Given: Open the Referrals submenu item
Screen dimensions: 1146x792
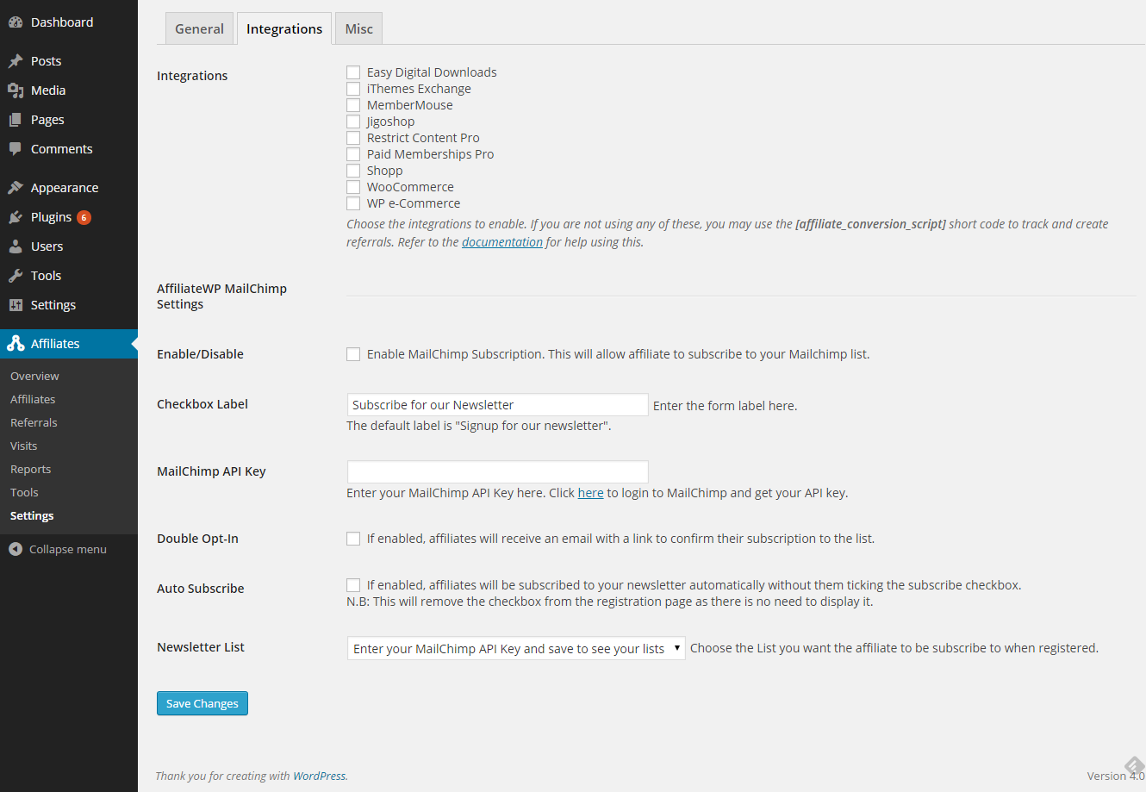Looking at the screenshot, I should coord(34,422).
